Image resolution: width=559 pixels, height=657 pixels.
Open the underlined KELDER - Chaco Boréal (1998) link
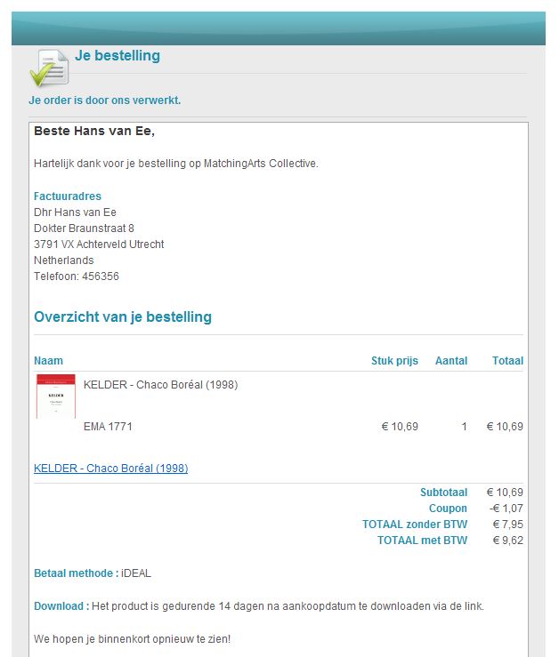tap(110, 469)
